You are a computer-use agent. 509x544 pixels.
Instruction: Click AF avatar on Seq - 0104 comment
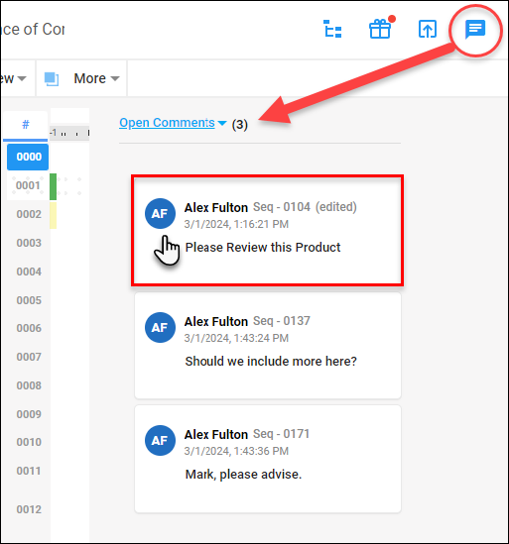tap(160, 214)
